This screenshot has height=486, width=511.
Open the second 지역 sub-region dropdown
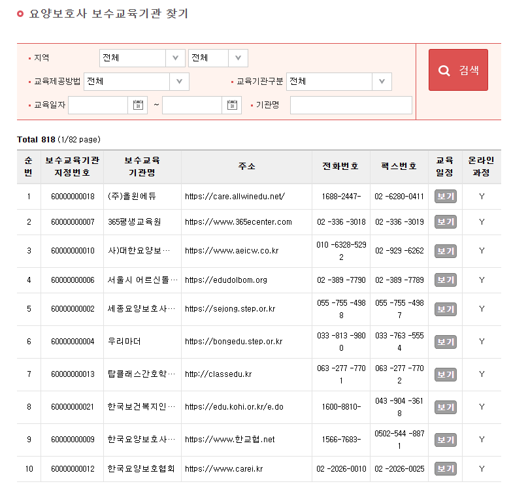(218, 58)
